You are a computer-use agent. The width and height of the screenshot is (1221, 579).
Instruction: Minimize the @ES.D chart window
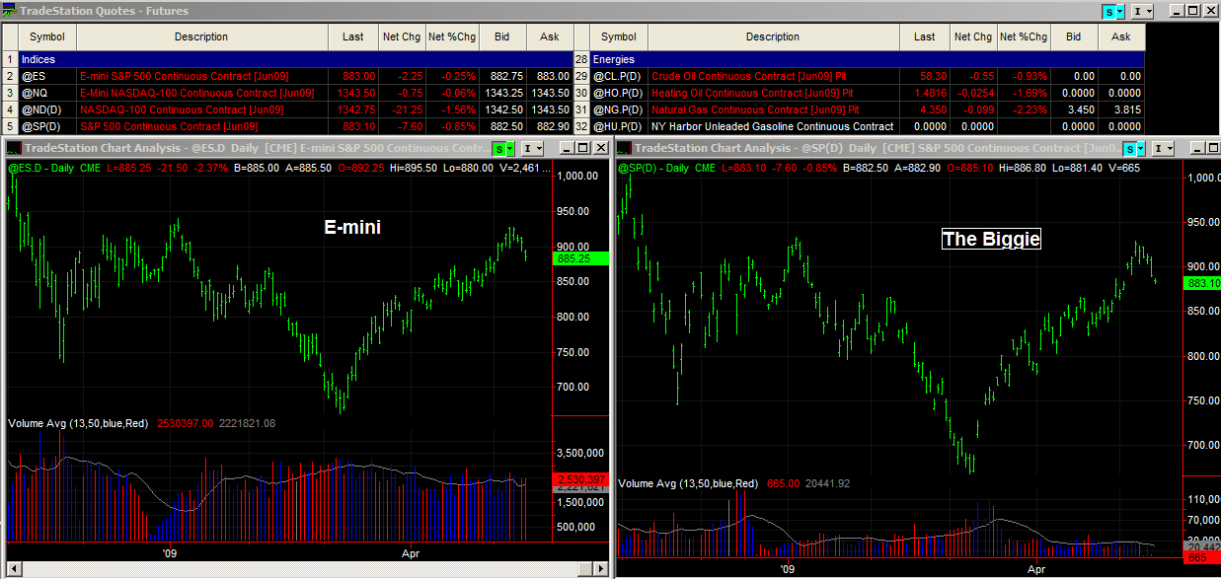568,148
